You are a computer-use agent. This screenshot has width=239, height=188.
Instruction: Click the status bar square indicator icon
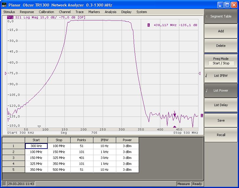4,184
